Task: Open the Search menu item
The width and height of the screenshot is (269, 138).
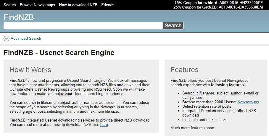Action: pos(9,5)
